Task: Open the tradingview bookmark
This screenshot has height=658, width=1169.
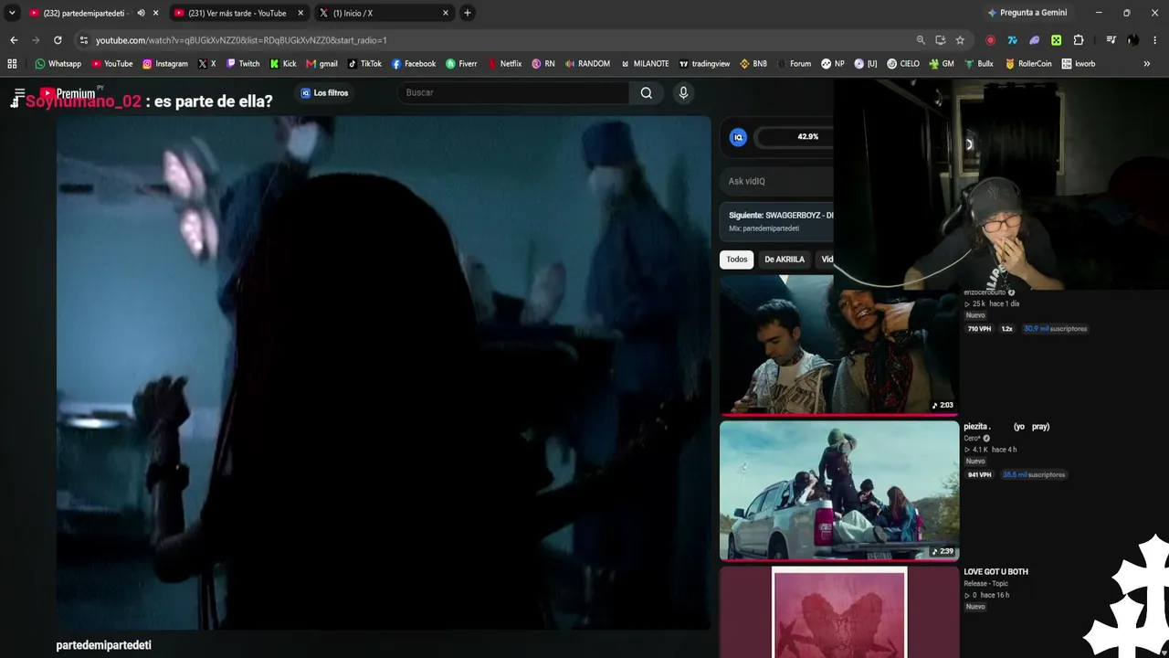Action: point(704,64)
